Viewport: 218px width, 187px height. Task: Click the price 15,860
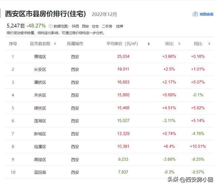[x=123, y=95]
